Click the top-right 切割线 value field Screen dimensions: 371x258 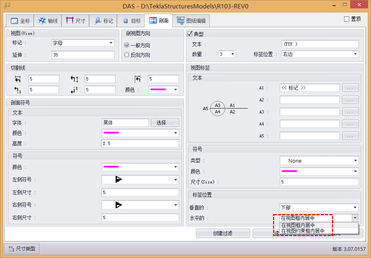[x=163, y=79]
